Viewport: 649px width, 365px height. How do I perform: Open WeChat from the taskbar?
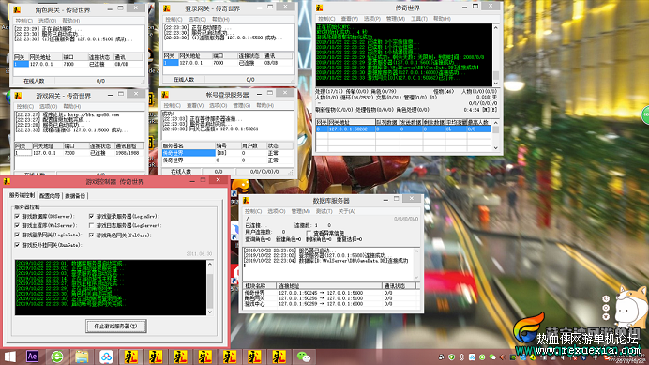click(303, 357)
